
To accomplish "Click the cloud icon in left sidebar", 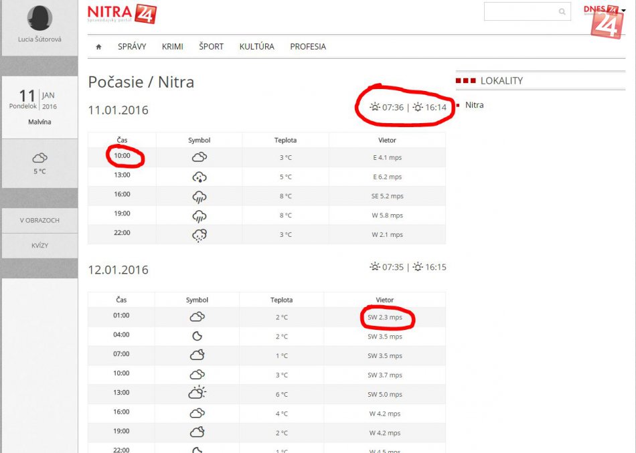I will click(39, 158).
